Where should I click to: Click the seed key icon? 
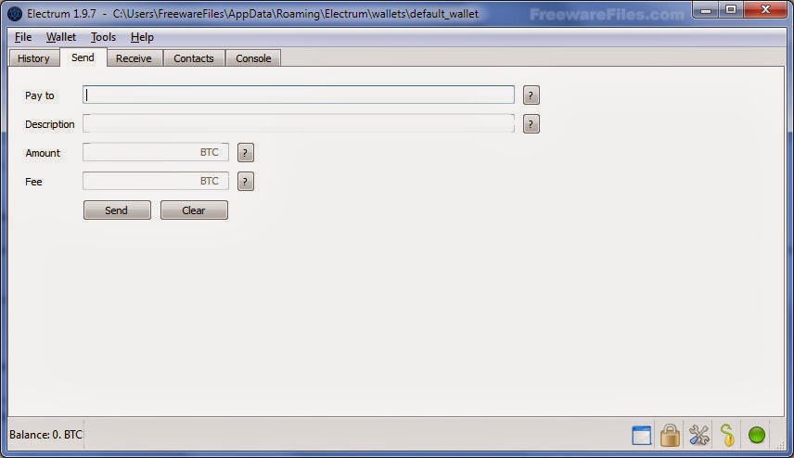[x=727, y=435]
